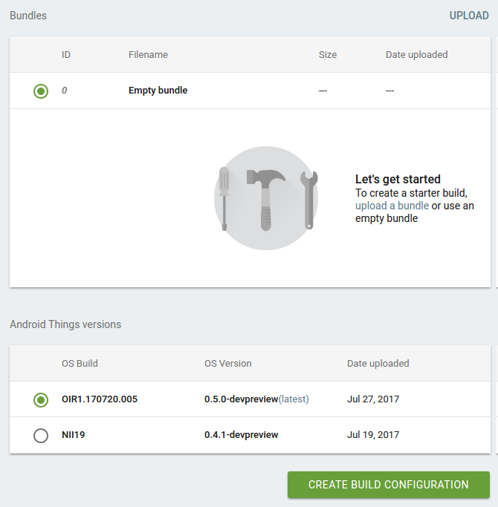Click the Size column header
Screen dimensions: 498x507
[328, 55]
